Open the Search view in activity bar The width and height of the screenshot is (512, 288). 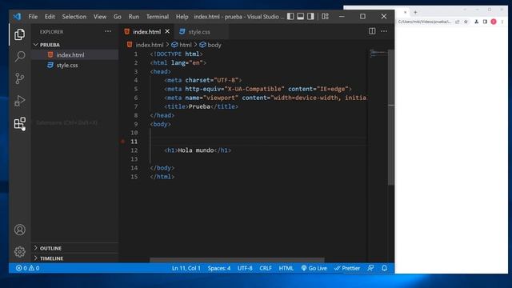(x=19, y=57)
